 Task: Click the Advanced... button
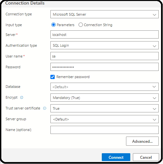coord(142,141)
